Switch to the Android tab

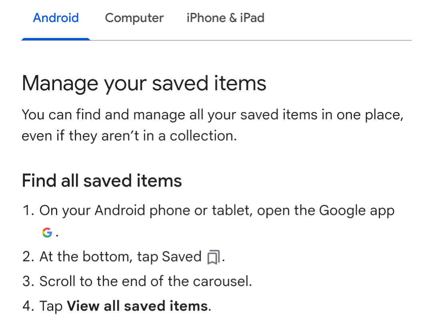(56, 18)
